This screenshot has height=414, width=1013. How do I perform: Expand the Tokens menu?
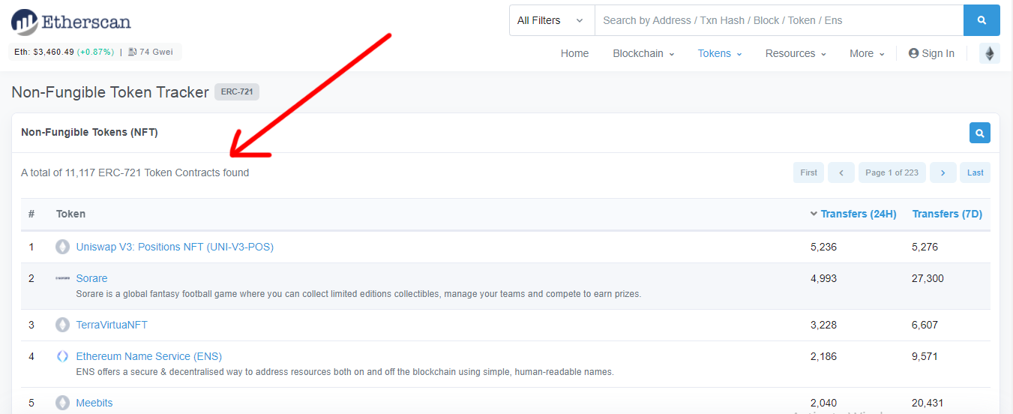click(720, 53)
